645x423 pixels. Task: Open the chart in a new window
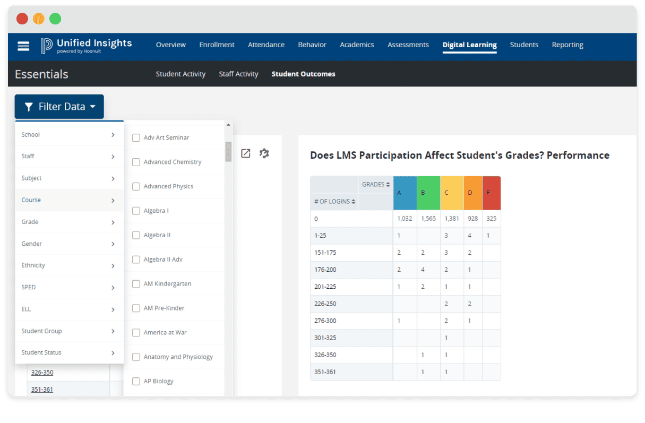pyautogui.click(x=245, y=153)
